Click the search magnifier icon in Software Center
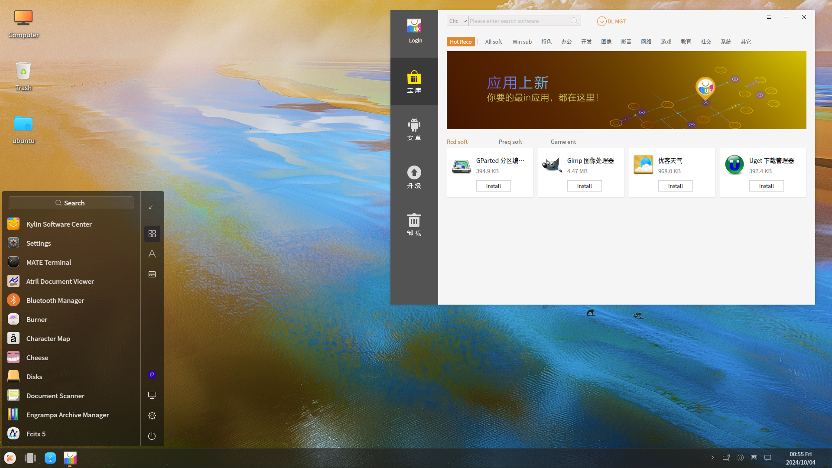 coord(574,21)
